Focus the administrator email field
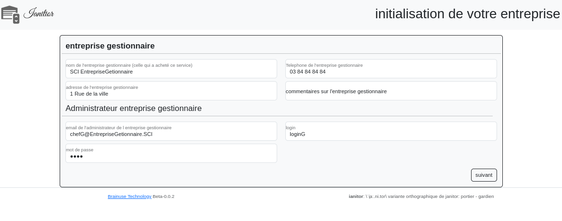This screenshot has width=562, height=221. pos(171,134)
